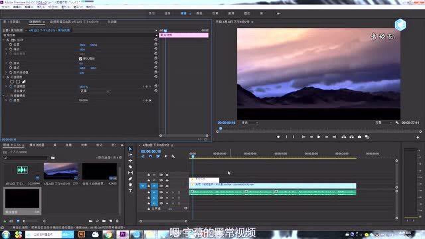Play the sequence in Program monitor

[319, 137]
